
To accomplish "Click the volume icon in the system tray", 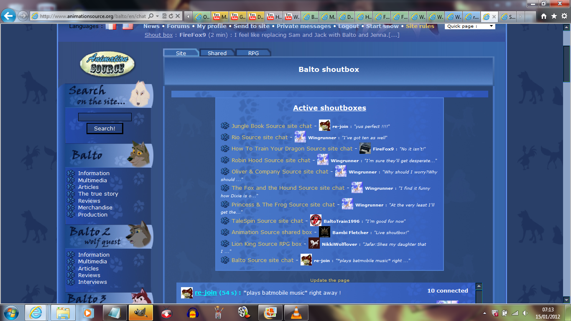I will (x=525, y=313).
